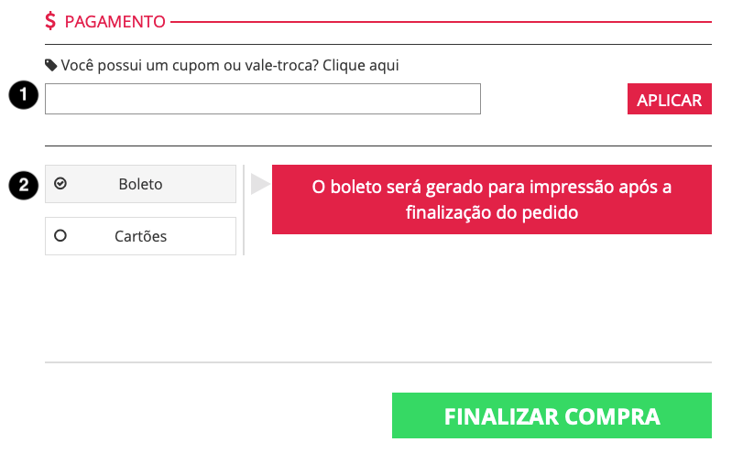This screenshot has width=732, height=453.
Task: Click the black step 1 badge
Action: click(x=23, y=94)
